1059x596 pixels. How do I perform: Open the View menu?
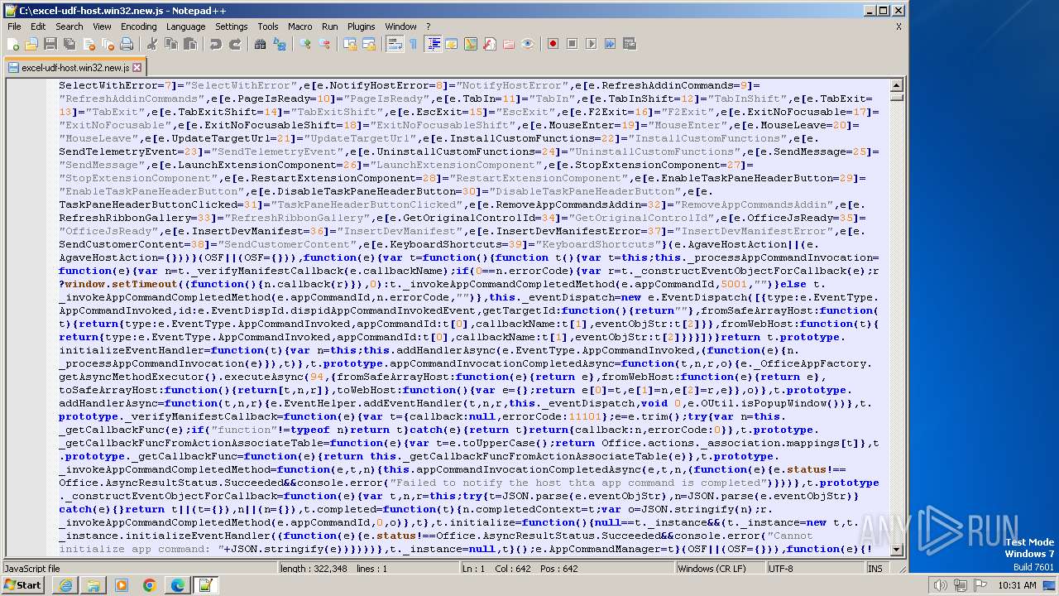[x=102, y=26]
